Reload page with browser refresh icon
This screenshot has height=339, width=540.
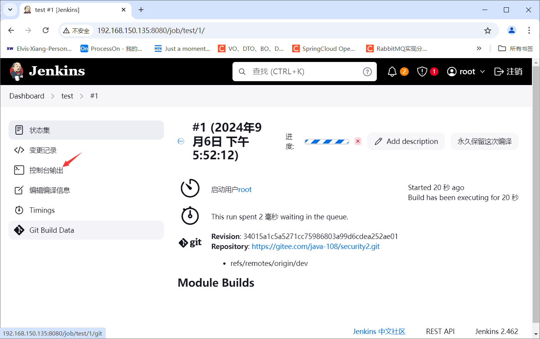click(x=45, y=30)
